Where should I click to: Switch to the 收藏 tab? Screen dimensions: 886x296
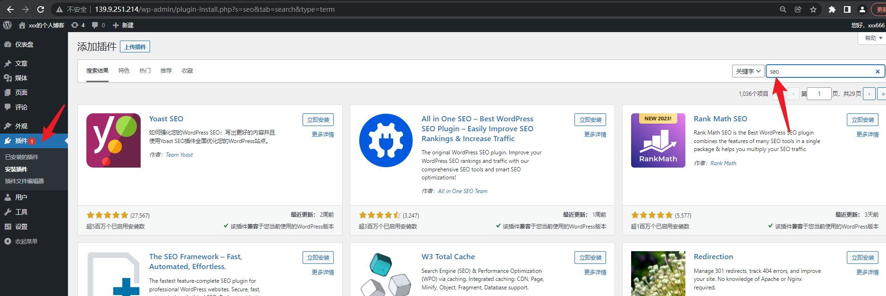[187, 71]
